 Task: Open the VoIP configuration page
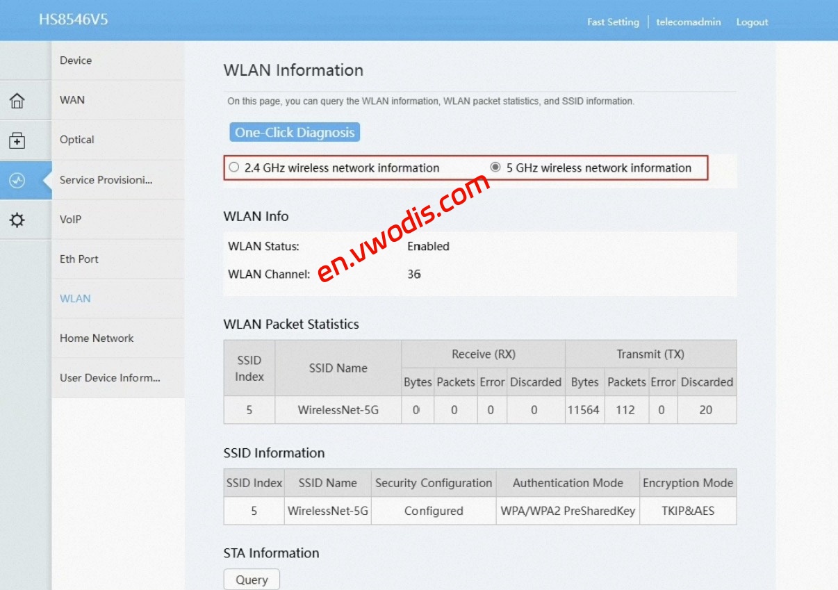point(71,219)
